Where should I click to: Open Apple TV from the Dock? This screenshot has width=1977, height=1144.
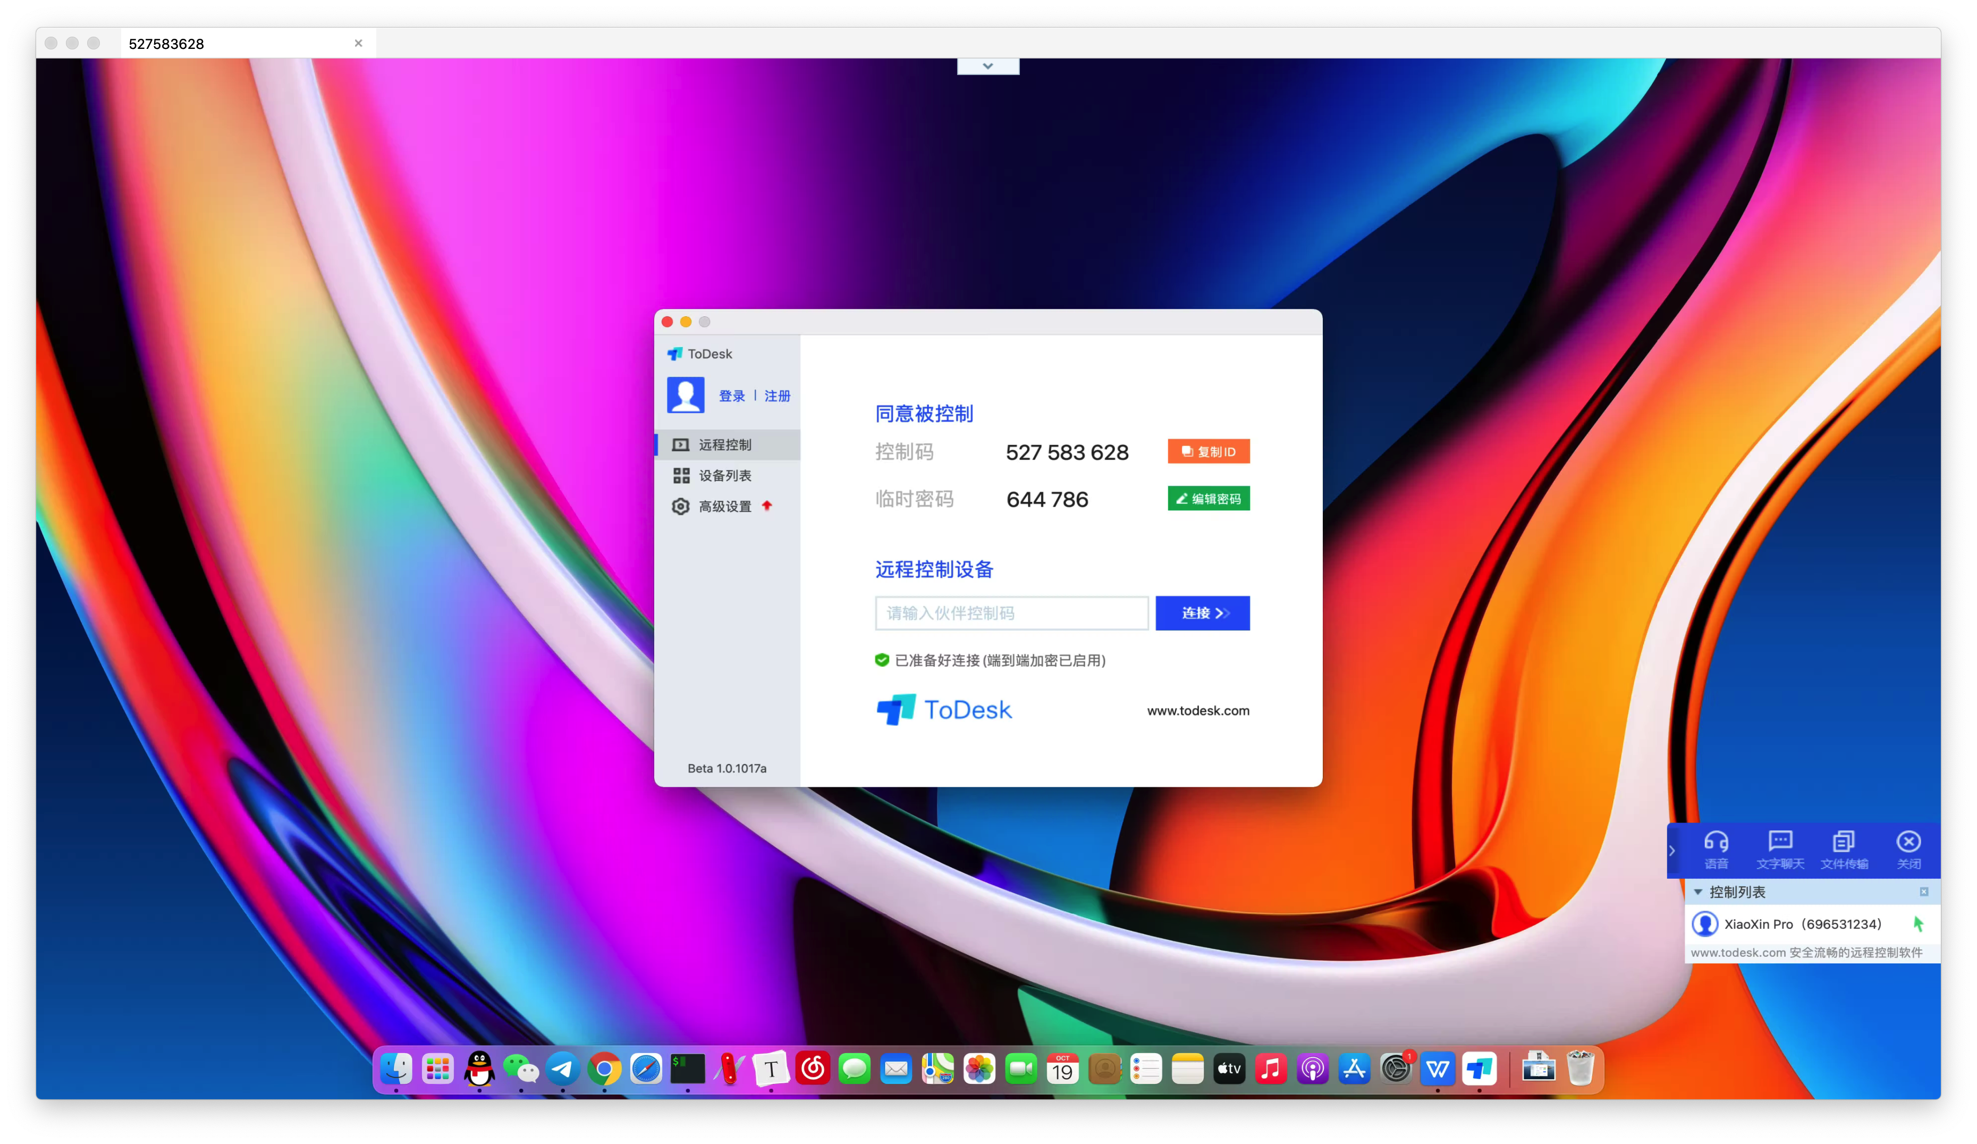click(x=1229, y=1068)
